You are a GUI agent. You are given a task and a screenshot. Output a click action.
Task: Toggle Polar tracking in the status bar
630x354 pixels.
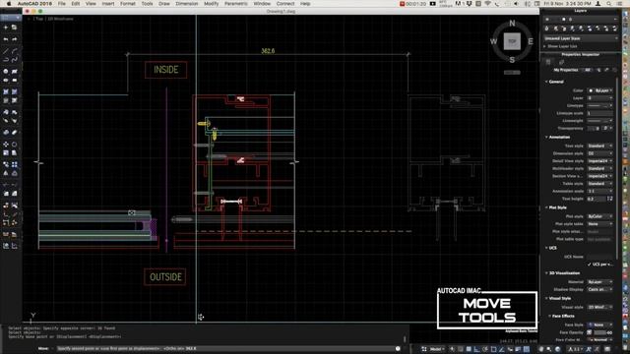(485, 349)
